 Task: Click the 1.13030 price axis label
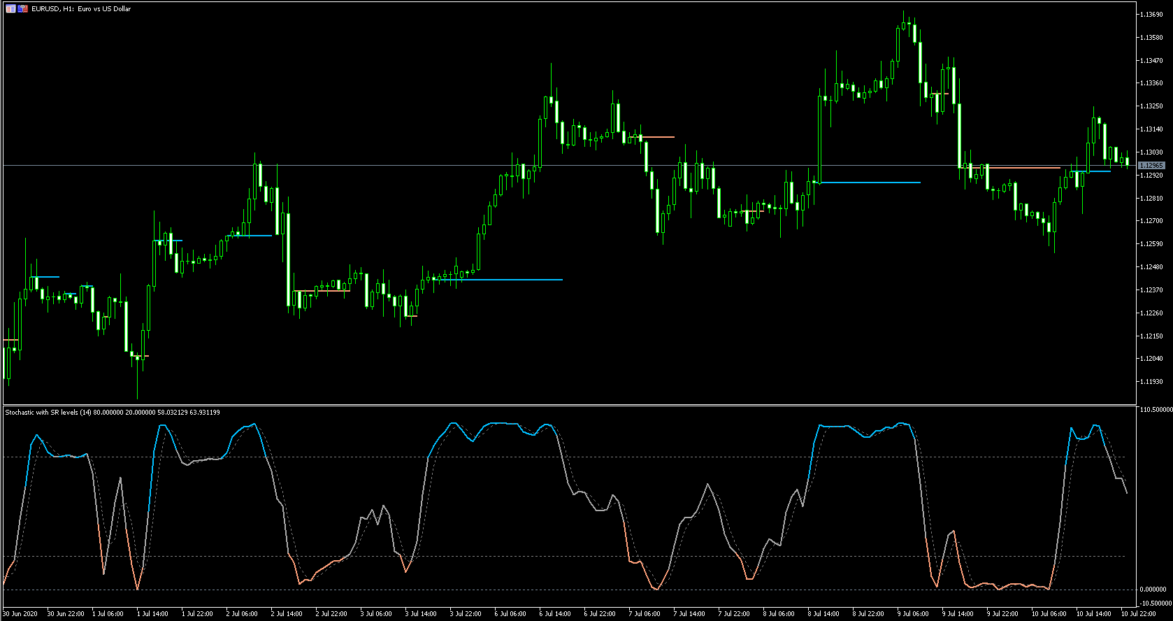[1151, 152]
